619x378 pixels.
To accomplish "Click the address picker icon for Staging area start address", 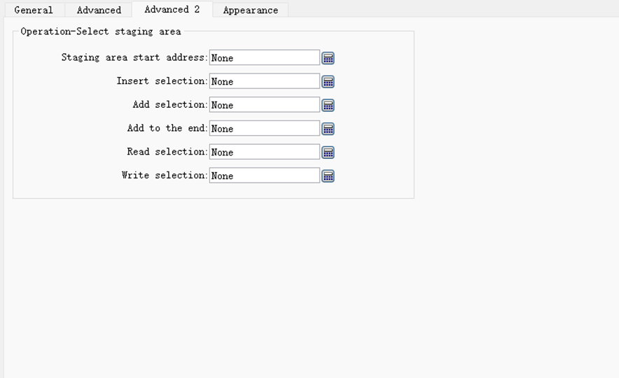I will click(328, 58).
